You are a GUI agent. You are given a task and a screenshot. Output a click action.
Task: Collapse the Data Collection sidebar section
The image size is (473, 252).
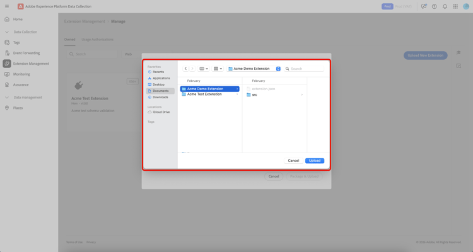(7, 32)
